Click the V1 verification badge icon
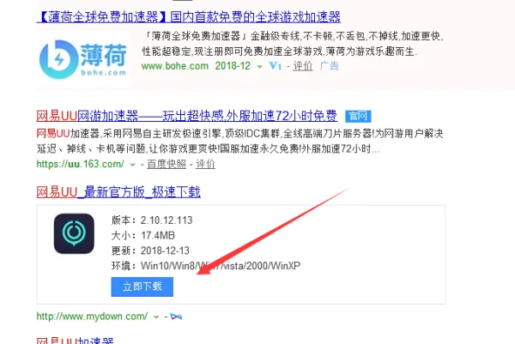The image size is (515, 344). pyautogui.click(x=276, y=66)
